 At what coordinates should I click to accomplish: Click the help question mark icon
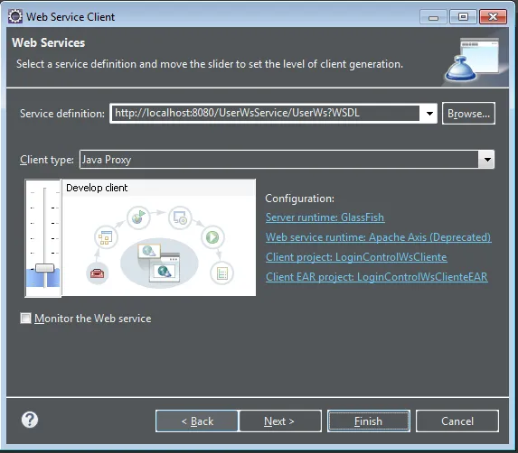point(30,420)
